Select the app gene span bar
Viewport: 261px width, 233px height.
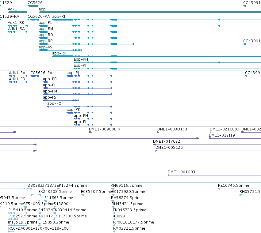150,12
